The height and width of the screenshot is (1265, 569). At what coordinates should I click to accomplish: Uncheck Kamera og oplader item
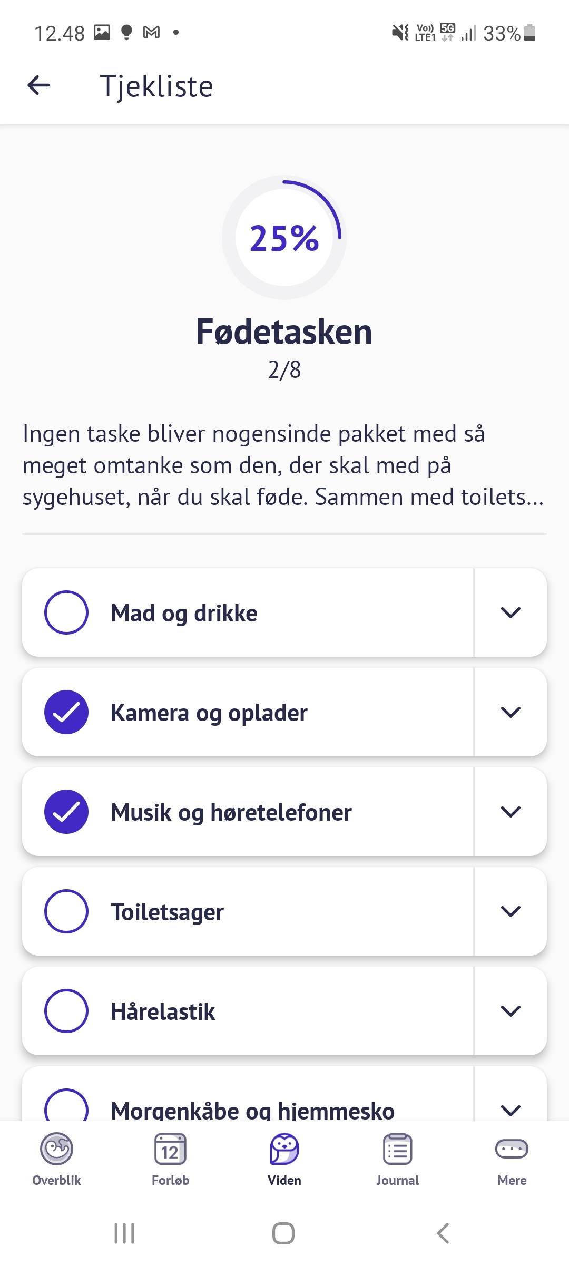(66, 712)
